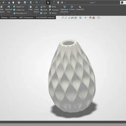Viewport: 126px width, 126px height.
Task: Switch to the Evaluate tab
Action: coord(13,18)
